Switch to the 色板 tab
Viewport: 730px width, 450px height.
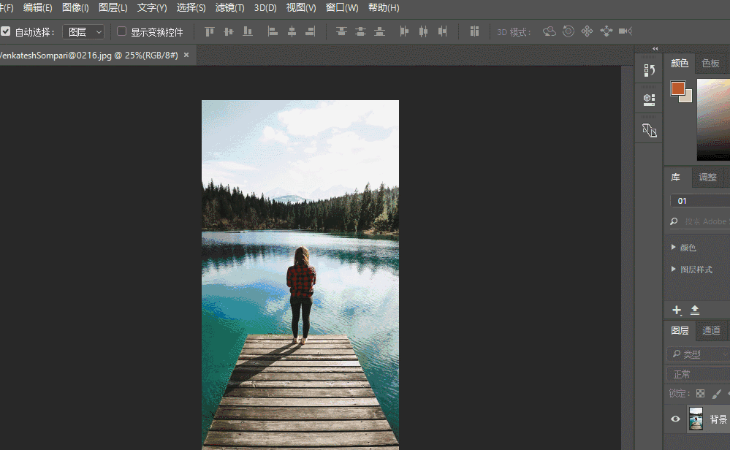pos(710,64)
